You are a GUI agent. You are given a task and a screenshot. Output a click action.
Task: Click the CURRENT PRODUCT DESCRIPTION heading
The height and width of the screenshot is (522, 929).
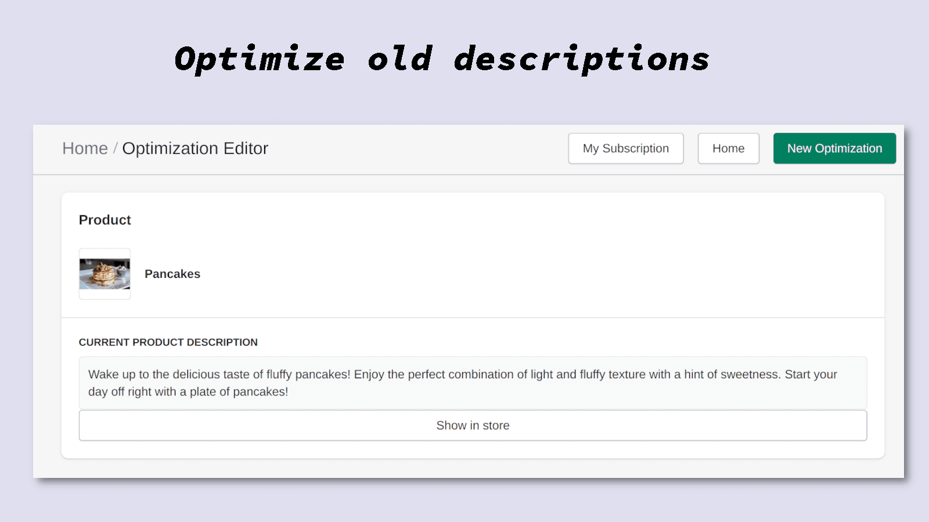click(x=168, y=342)
